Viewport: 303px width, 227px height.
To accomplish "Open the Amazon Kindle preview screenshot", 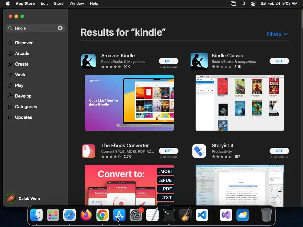I will pos(129,103).
